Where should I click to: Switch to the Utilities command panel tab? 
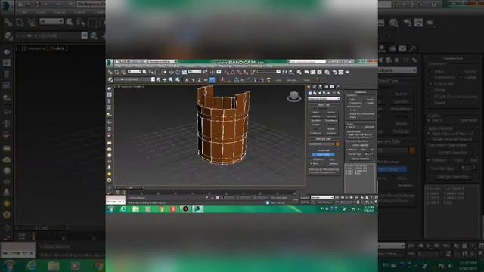tap(338, 87)
